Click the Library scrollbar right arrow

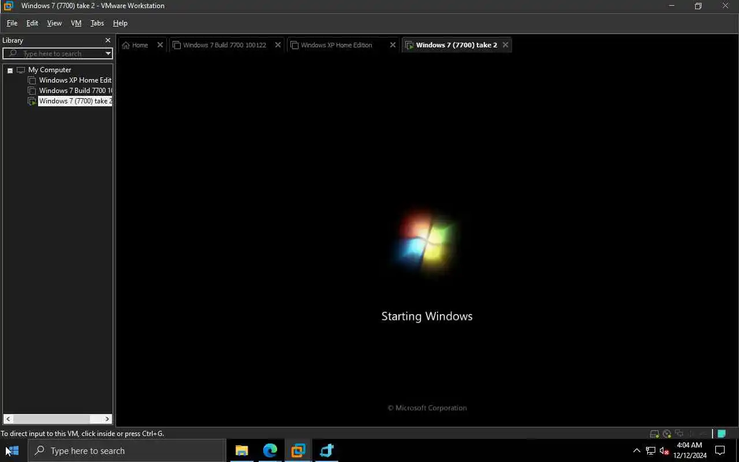[107, 419]
